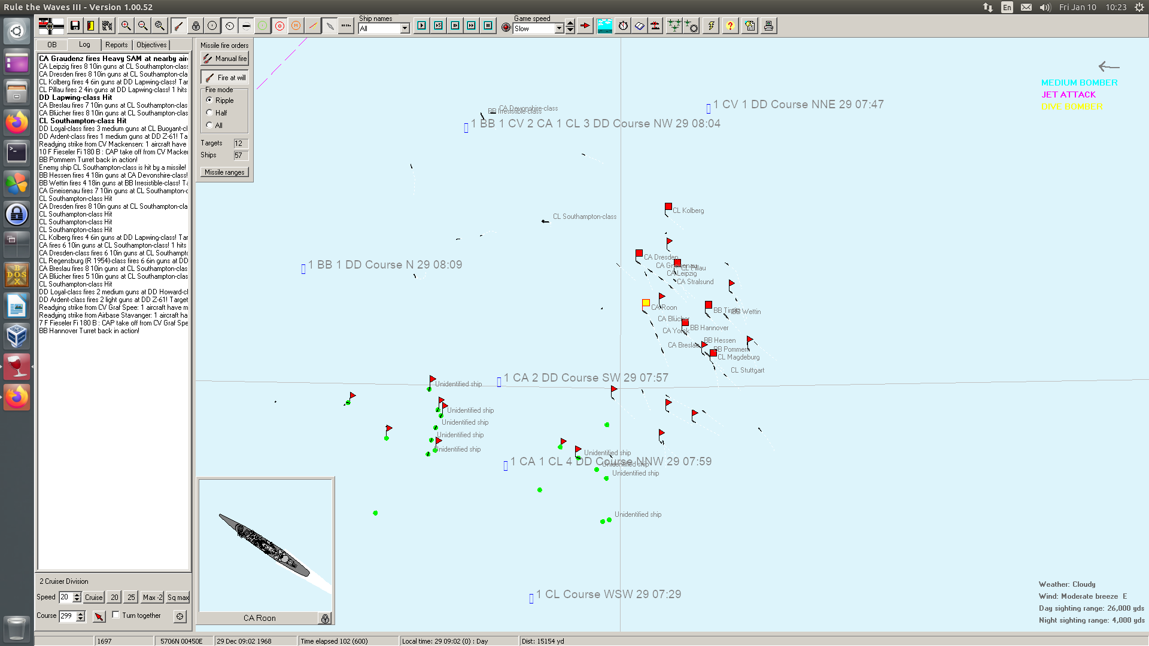This screenshot has height=646, width=1149.
Task: Click the red cursor arrow course button
Action: point(99,616)
